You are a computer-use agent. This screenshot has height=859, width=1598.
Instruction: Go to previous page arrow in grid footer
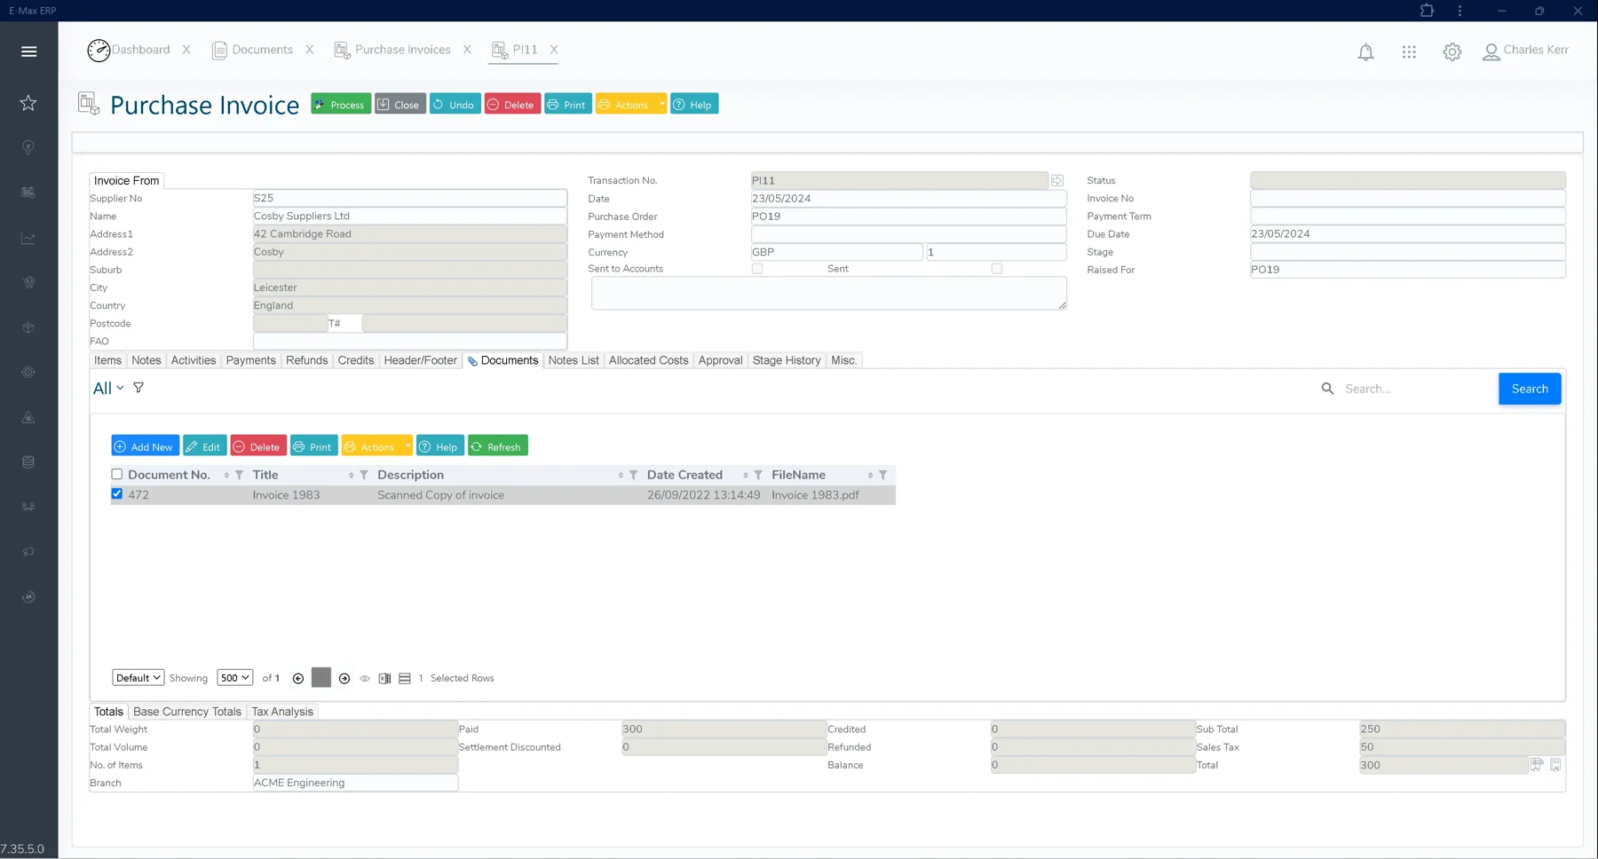[x=298, y=679]
